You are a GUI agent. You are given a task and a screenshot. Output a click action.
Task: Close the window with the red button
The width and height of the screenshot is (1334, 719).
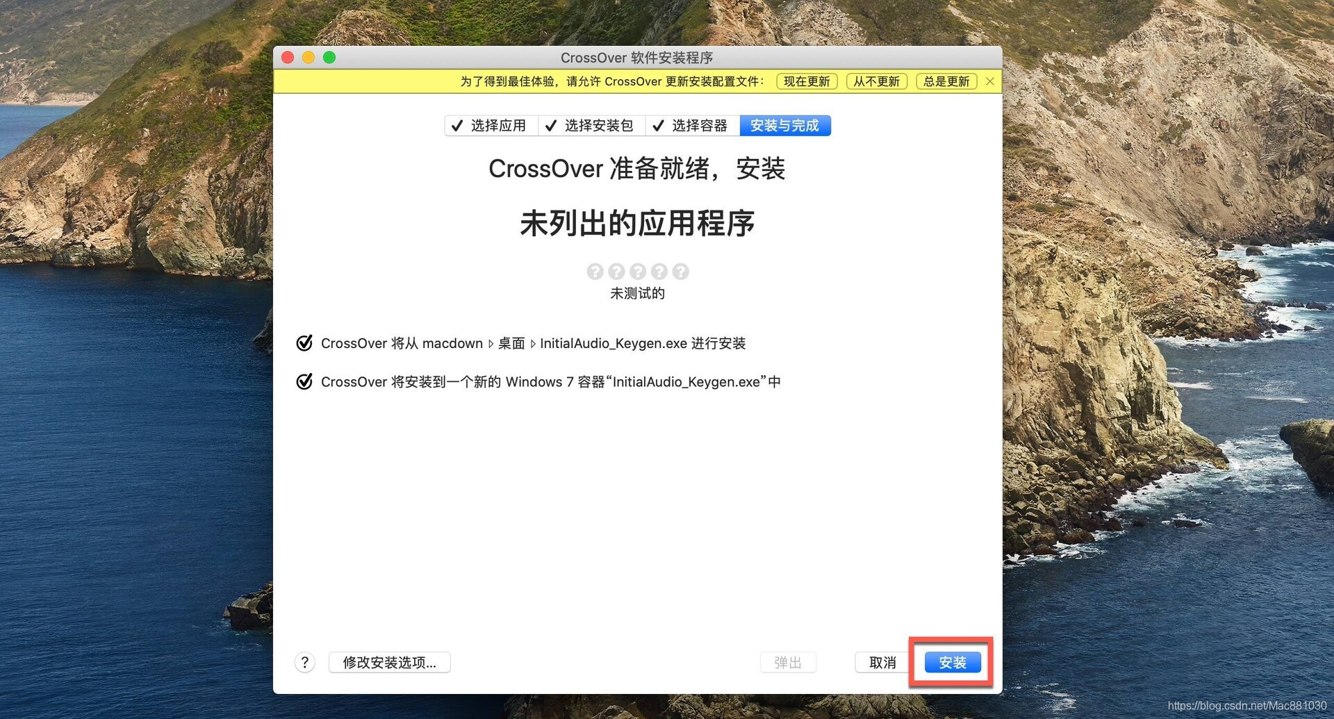[288, 58]
